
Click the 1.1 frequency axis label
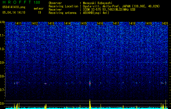click(x=2, y=35)
